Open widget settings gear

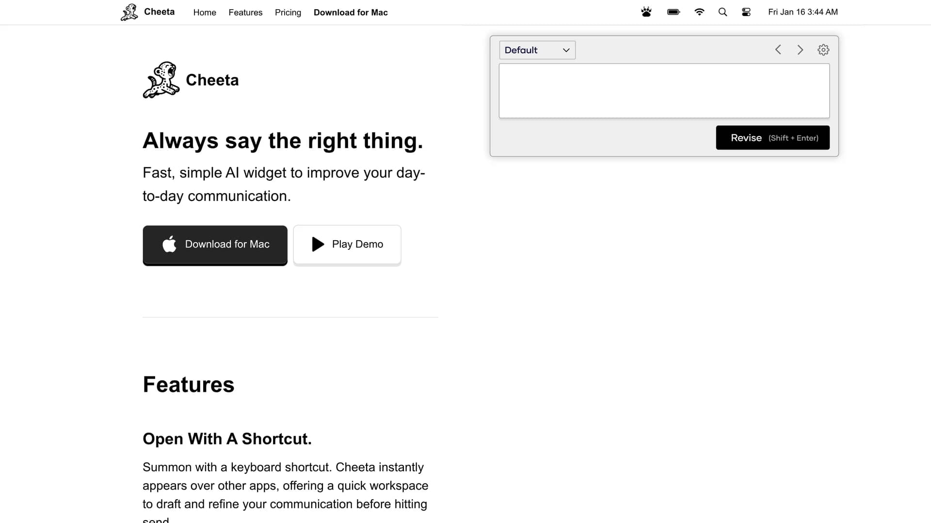823,50
